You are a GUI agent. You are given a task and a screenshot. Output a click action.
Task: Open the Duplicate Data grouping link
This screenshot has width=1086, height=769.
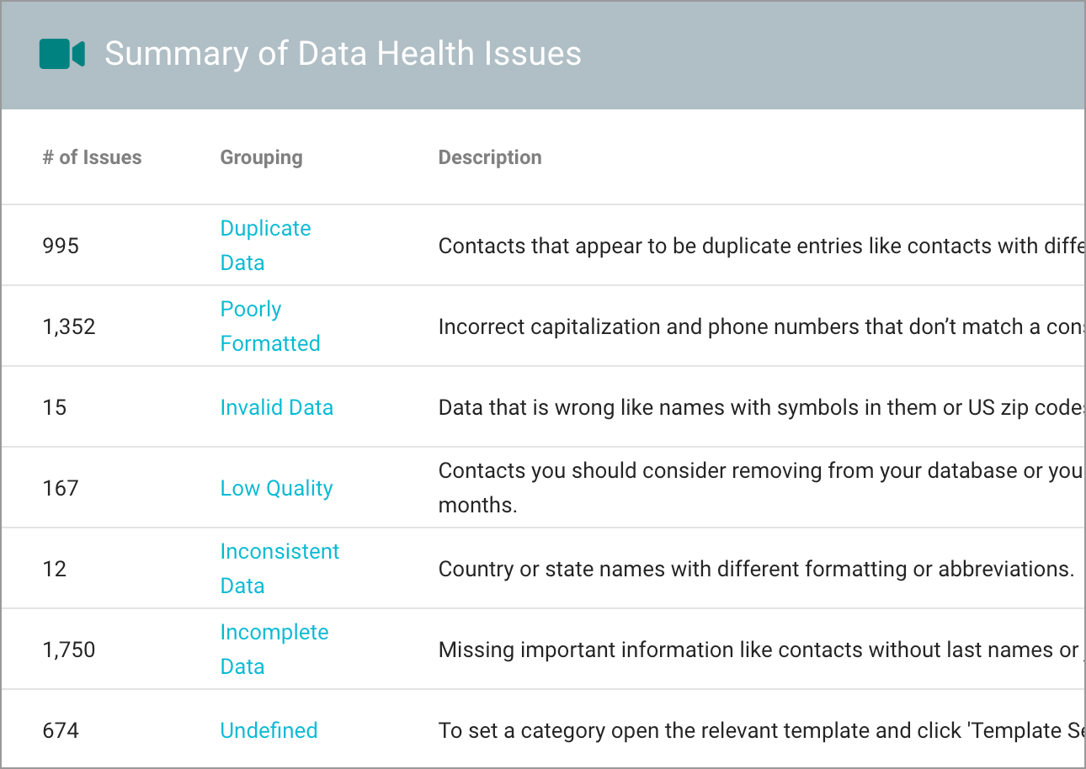(x=265, y=245)
